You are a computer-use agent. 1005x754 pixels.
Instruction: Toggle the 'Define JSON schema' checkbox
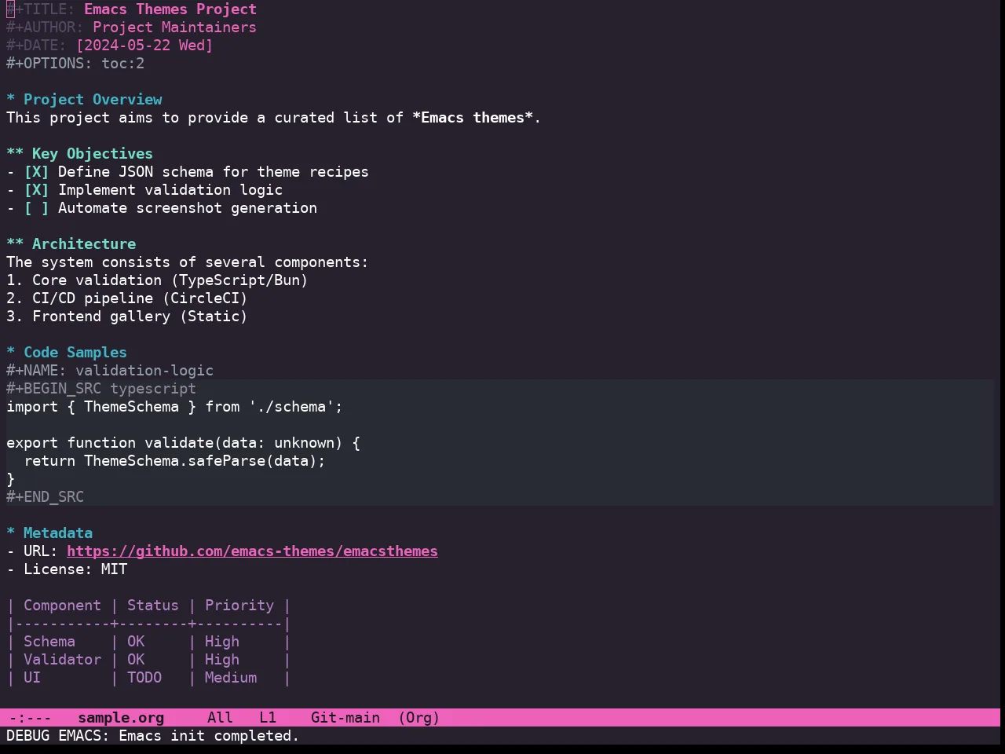(36, 172)
